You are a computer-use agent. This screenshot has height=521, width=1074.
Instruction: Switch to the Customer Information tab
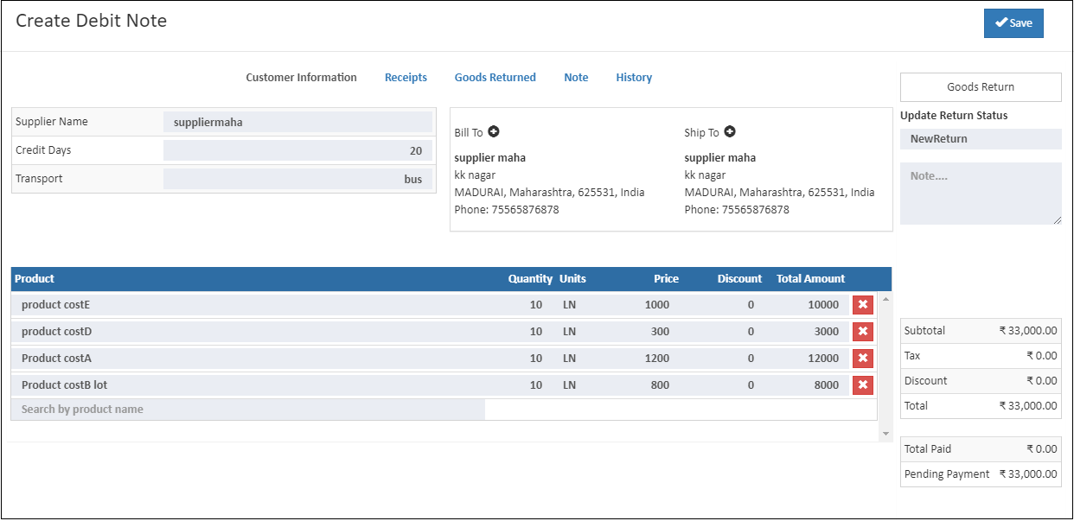point(301,77)
